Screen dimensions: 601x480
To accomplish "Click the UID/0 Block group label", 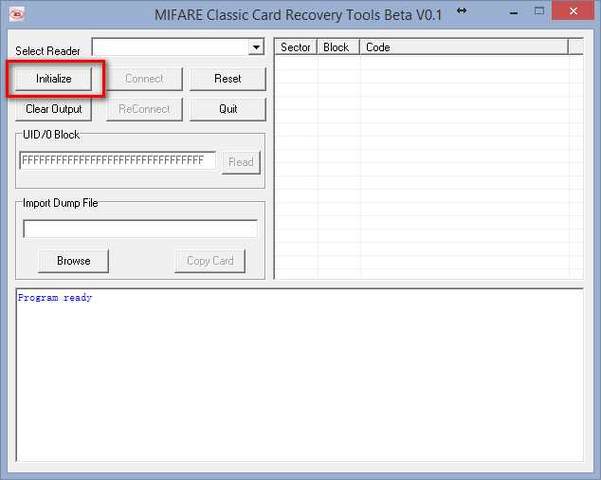I will point(51,135).
